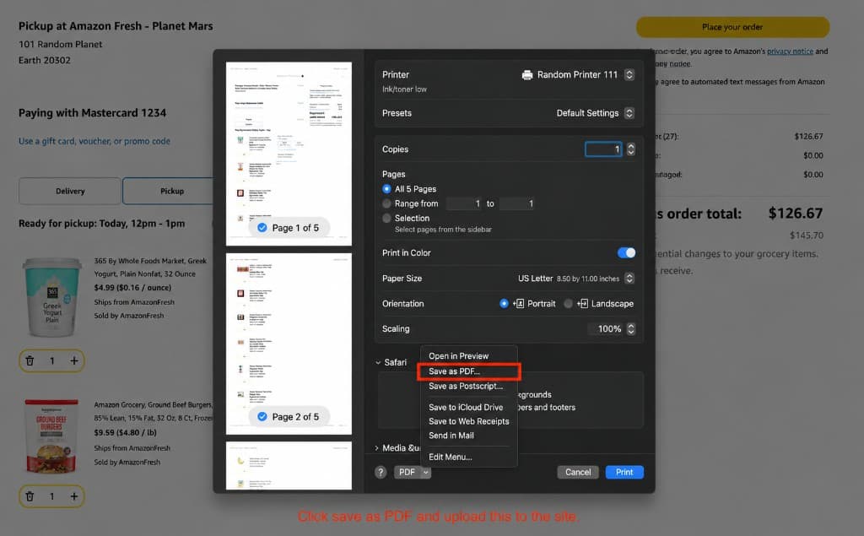Click the Range from start page field
The height and width of the screenshot is (536, 864).
465,203
